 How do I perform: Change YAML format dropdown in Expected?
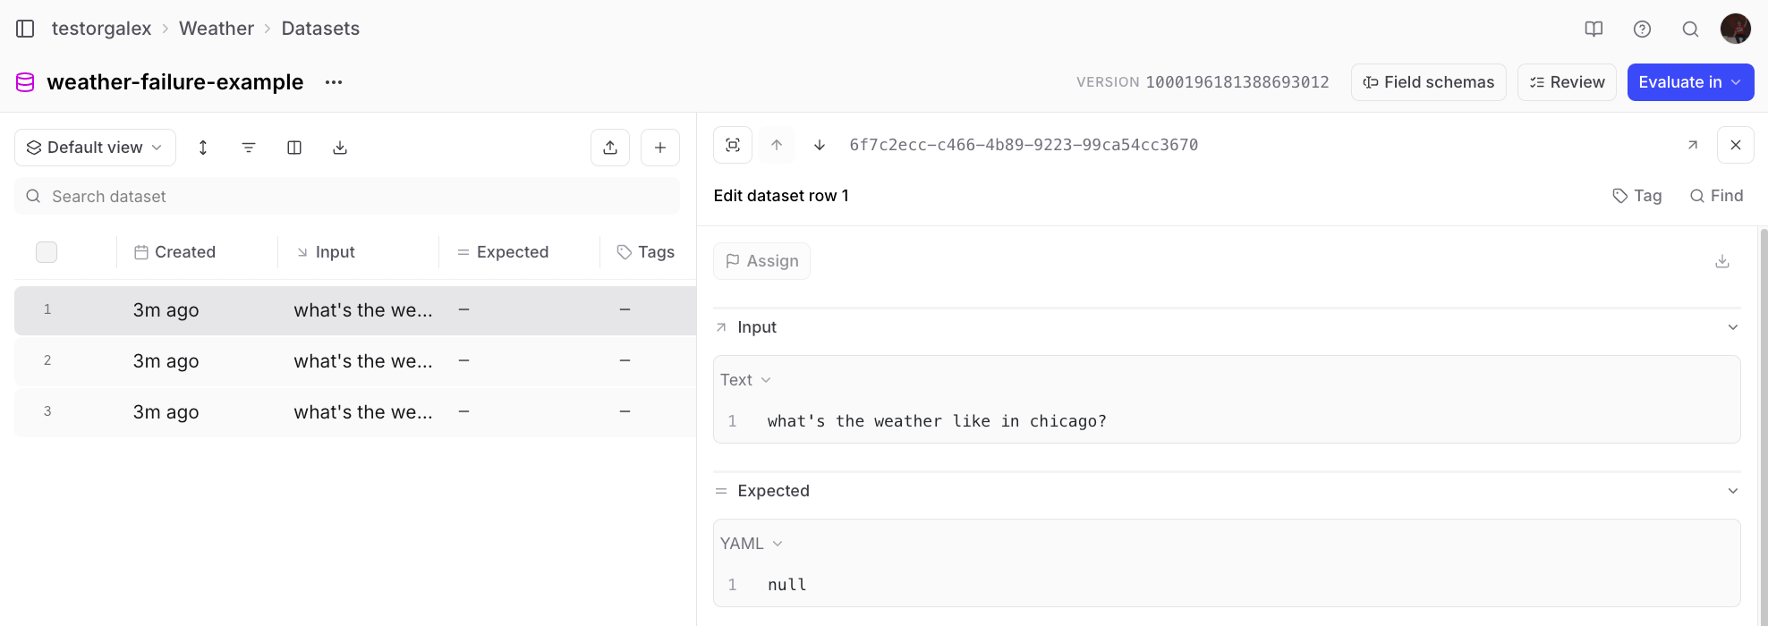[x=752, y=544]
